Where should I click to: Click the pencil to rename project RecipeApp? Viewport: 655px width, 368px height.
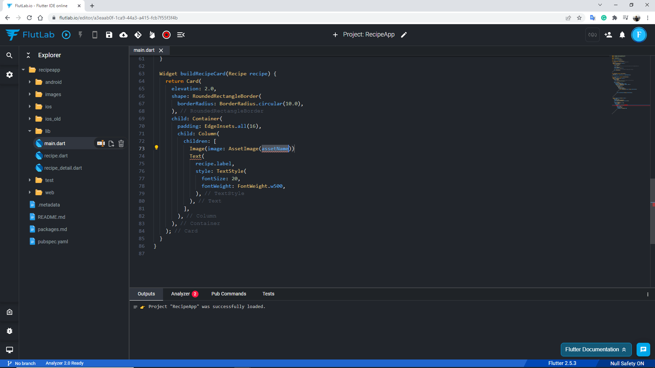click(x=404, y=35)
